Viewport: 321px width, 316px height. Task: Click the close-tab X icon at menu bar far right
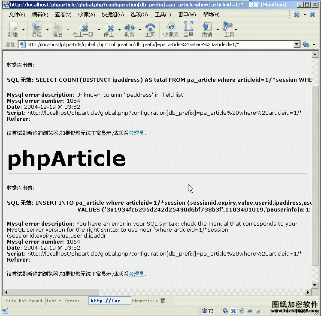(312, 15)
